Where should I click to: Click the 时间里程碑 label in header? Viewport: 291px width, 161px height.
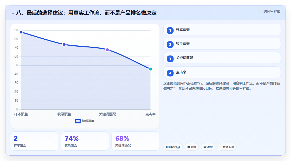[x=272, y=12]
